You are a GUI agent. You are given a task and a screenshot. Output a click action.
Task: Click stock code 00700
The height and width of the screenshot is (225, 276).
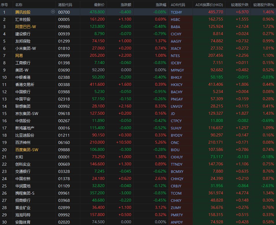(x=64, y=12)
